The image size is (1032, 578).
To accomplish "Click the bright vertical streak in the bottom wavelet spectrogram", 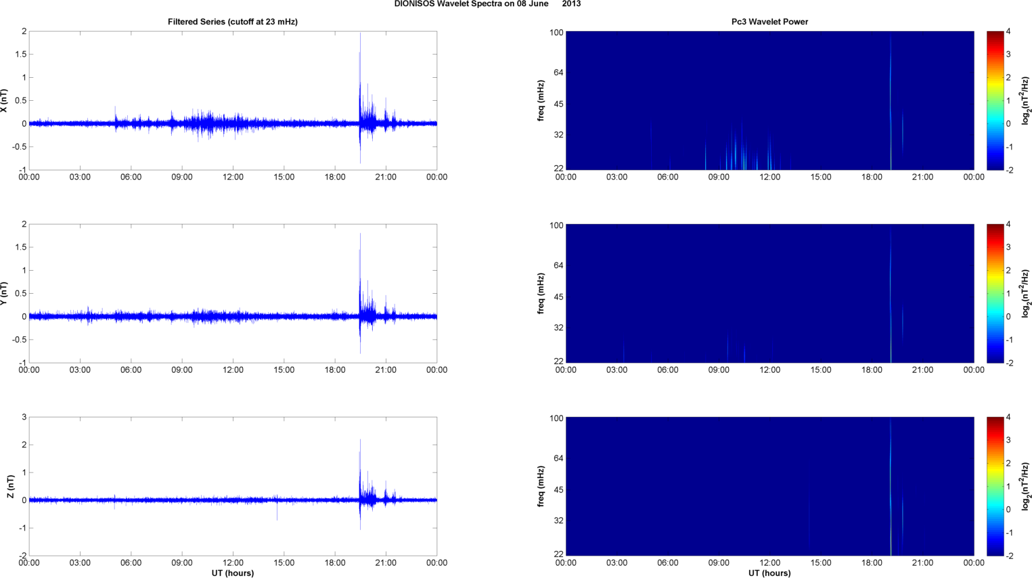I will (x=891, y=487).
